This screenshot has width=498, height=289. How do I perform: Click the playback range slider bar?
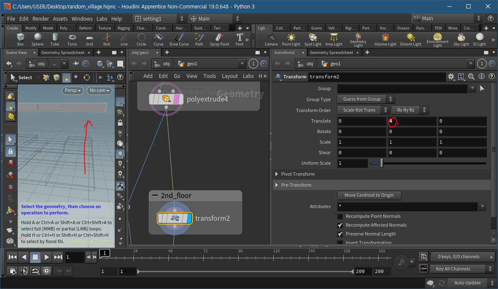tap(245, 271)
